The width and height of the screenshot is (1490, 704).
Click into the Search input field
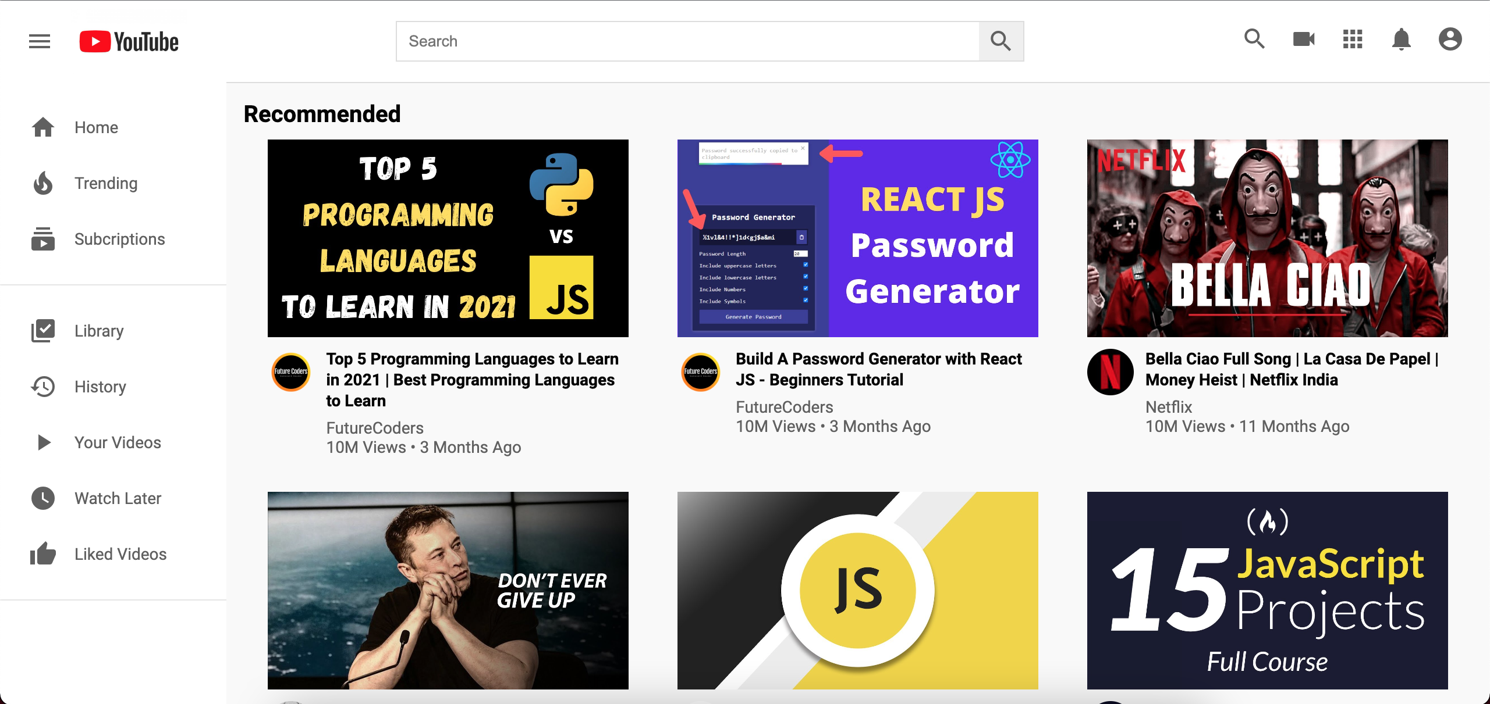point(687,41)
